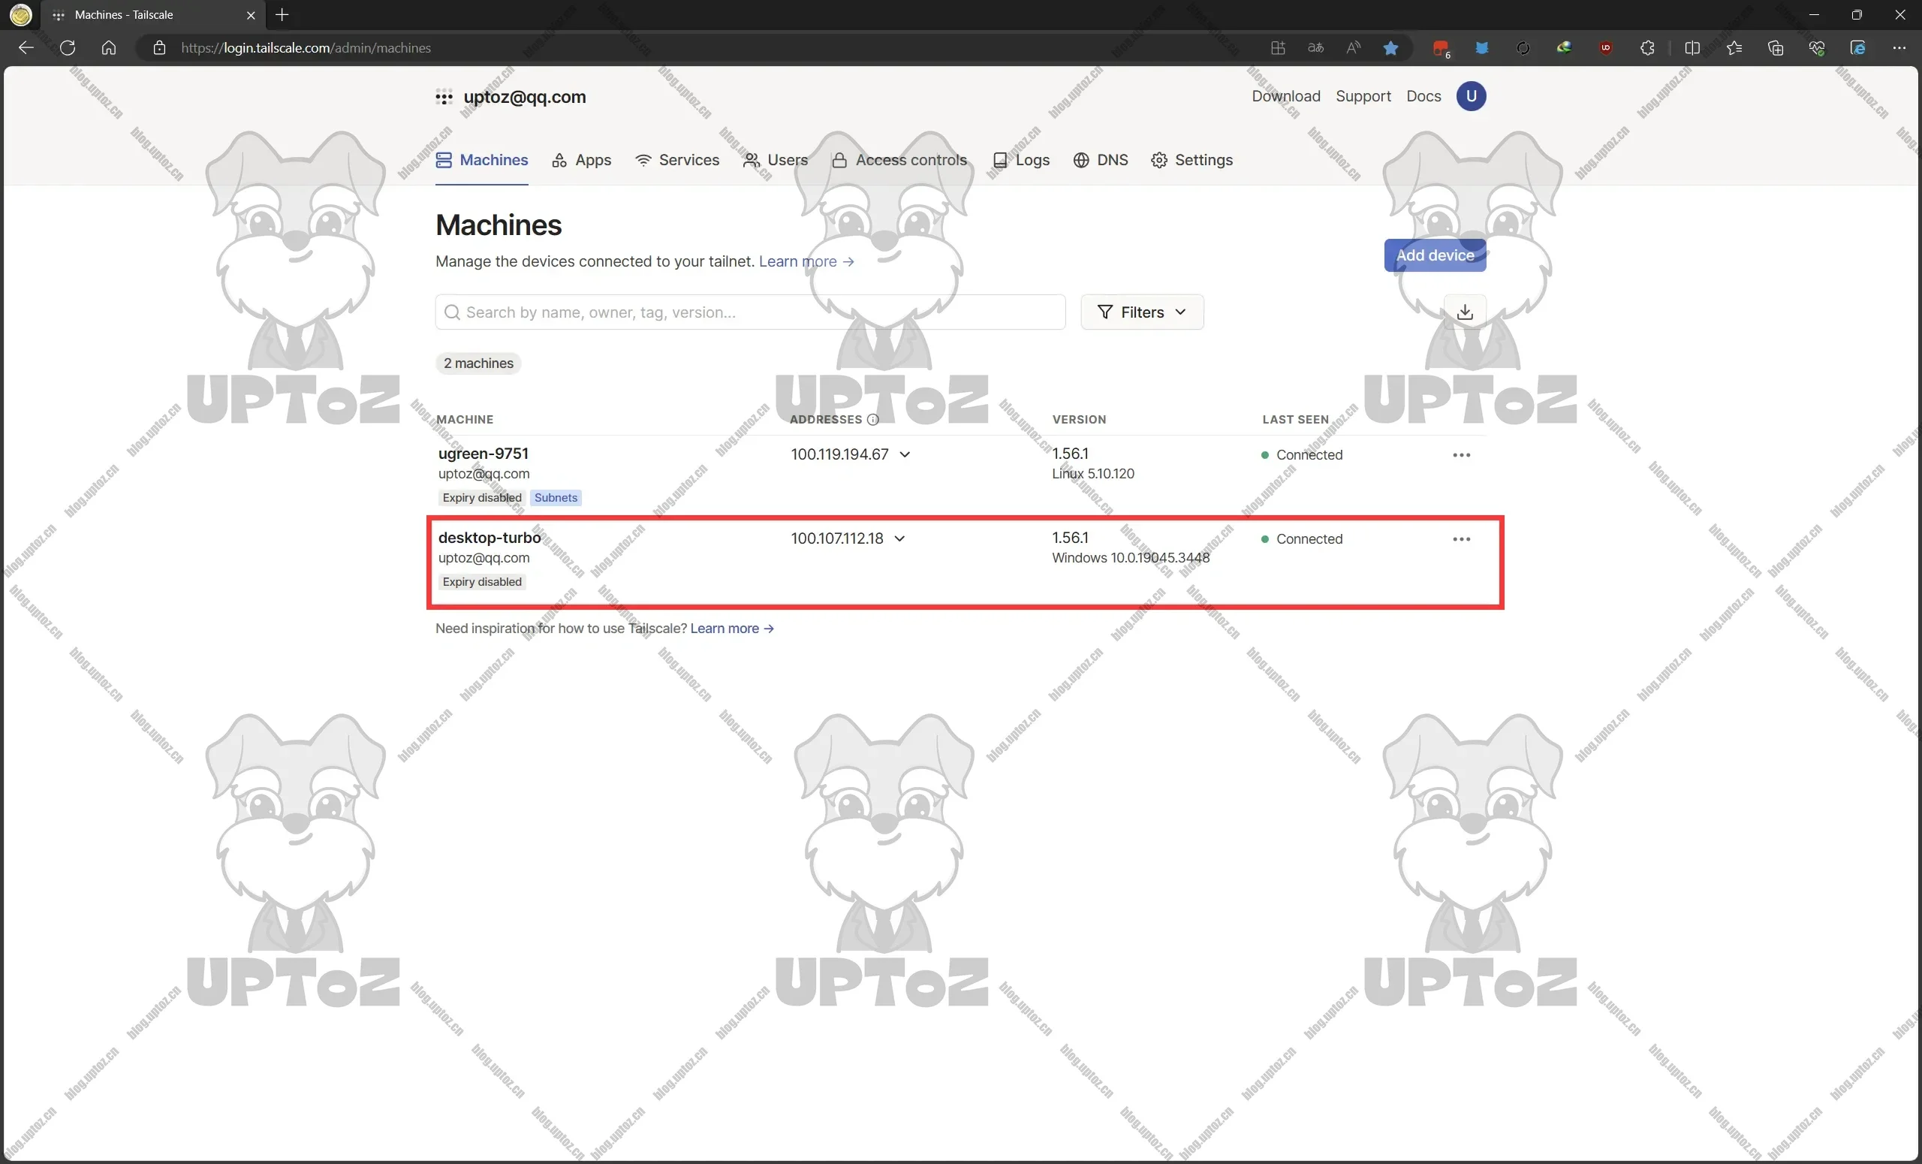Toggle the split screen icon in the toolbar

coord(1692,48)
